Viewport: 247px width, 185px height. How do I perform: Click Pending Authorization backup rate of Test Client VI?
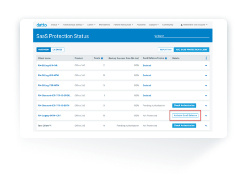(128, 126)
